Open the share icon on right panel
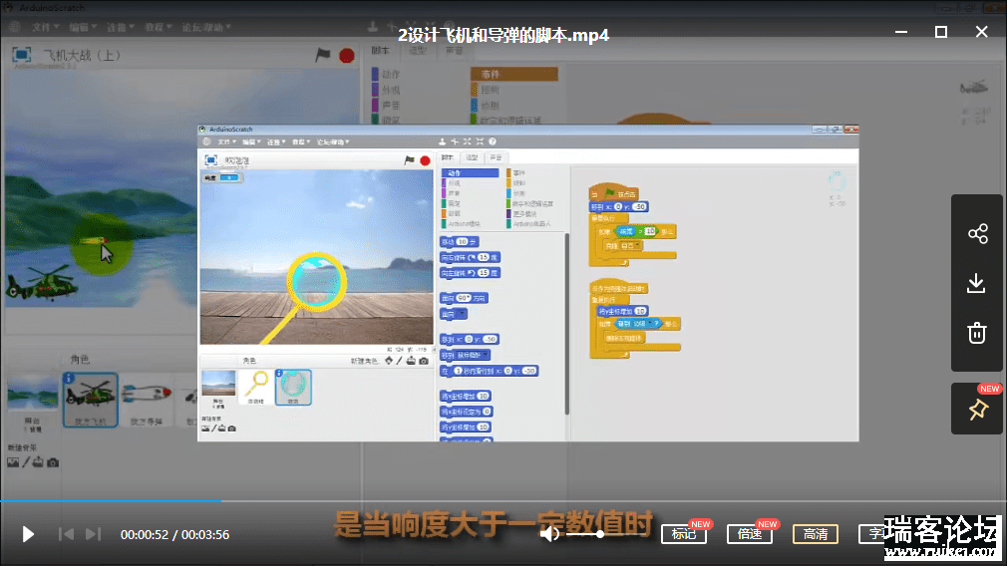The height and width of the screenshot is (566, 1007). [977, 234]
